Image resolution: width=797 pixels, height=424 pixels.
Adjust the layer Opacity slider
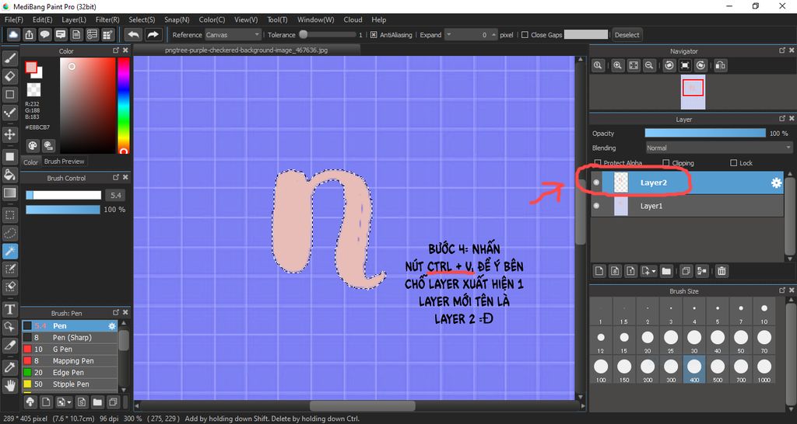(705, 133)
